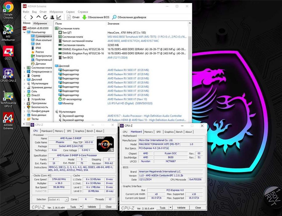
Task: Expand the Системная плата tree node
Action: tap(24, 68)
